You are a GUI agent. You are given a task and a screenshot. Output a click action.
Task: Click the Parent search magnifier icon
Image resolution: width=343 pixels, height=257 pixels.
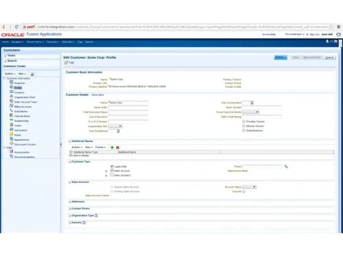286,167
